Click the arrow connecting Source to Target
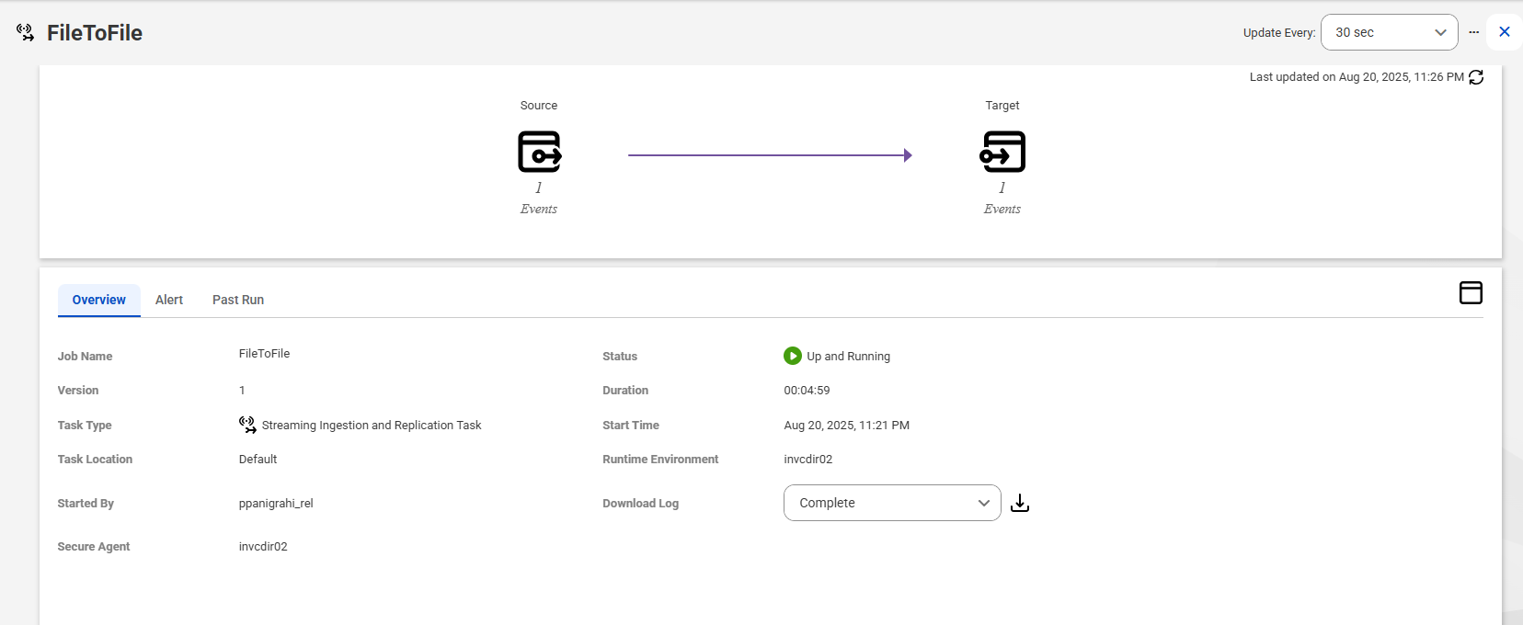Image resolution: width=1523 pixels, height=625 pixels. tap(770, 155)
